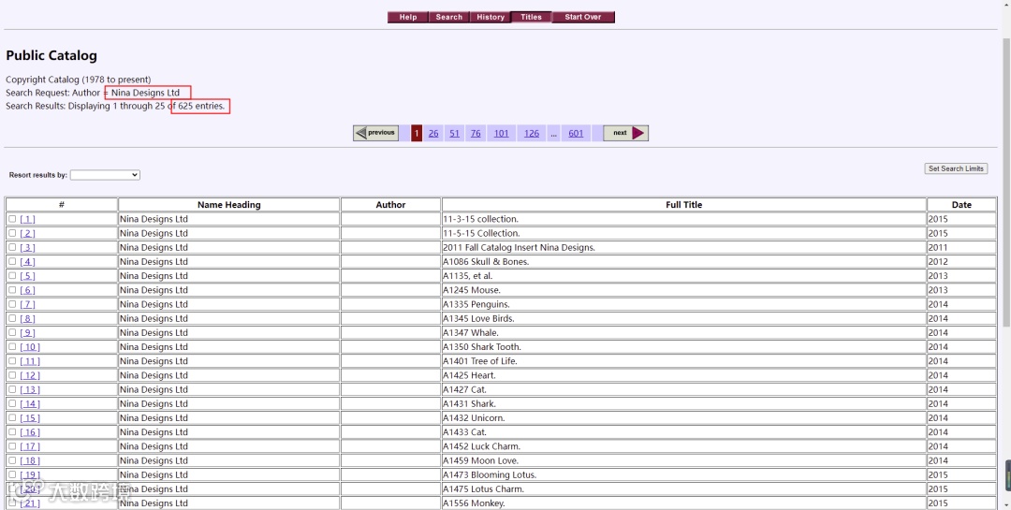This screenshot has height=510, width=1011.
Task: Select the A1459 Moon Love checkbox
Action: 12,460
